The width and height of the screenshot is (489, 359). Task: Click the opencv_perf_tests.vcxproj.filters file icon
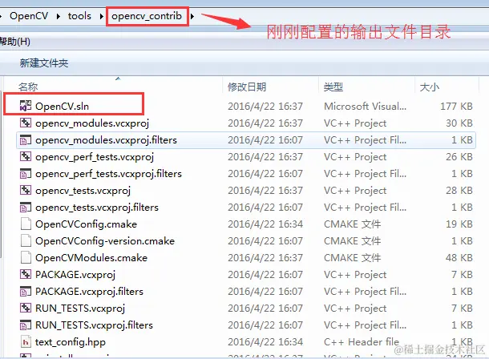26,173
